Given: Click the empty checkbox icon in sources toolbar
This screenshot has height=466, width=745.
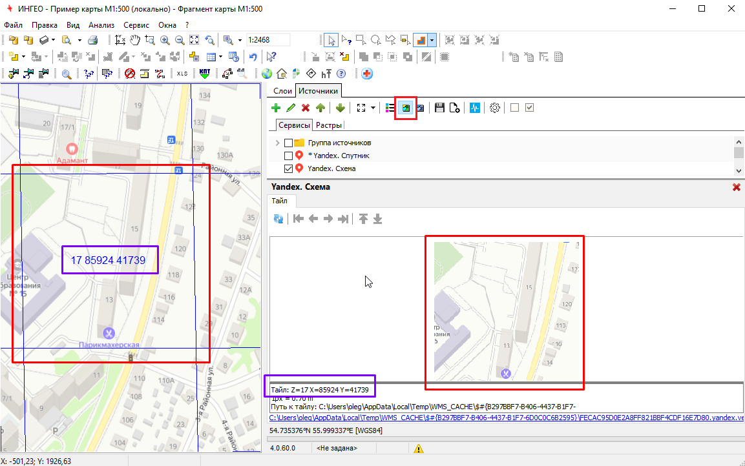Looking at the screenshot, I should [514, 108].
